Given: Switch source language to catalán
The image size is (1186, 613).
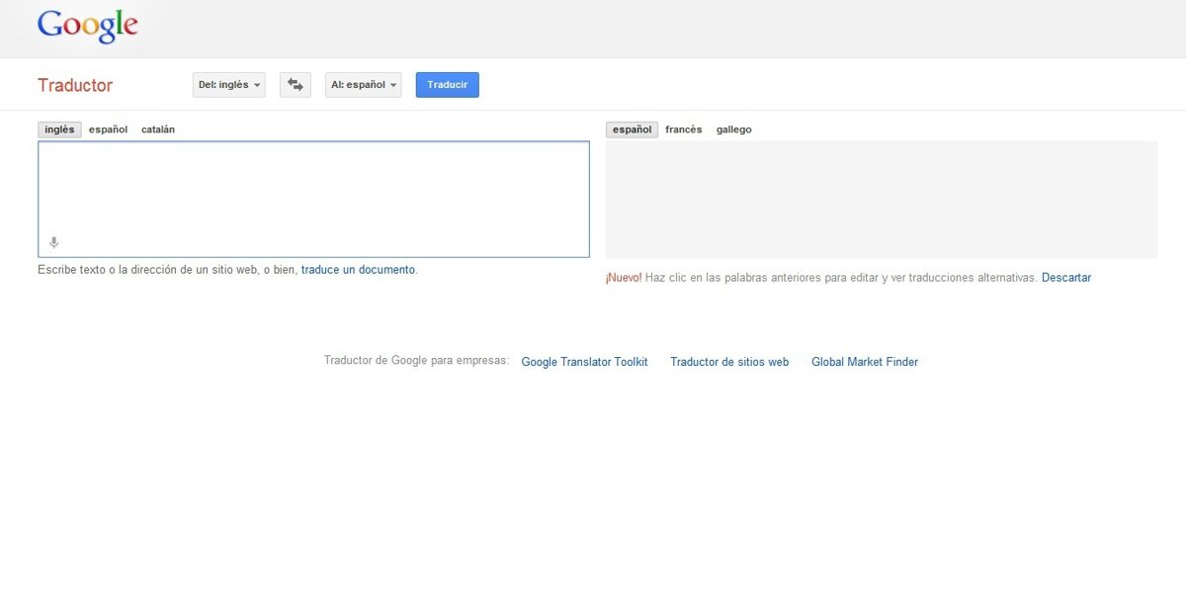Looking at the screenshot, I should click(158, 130).
